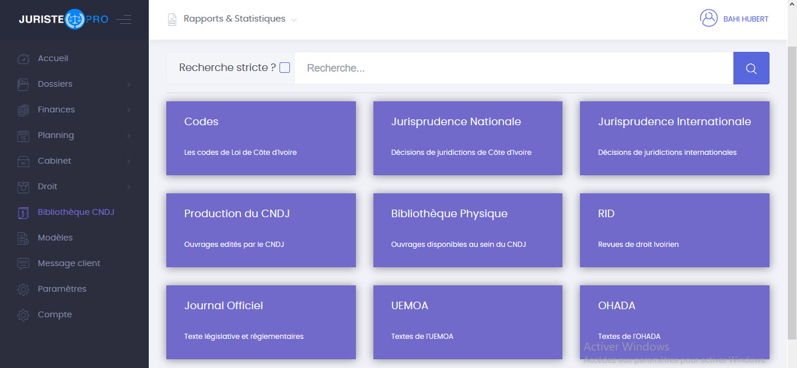Image resolution: width=797 pixels, height=368 pixels.
Task: Click the Planning calendar icon
Action: [x=23, y=136]
